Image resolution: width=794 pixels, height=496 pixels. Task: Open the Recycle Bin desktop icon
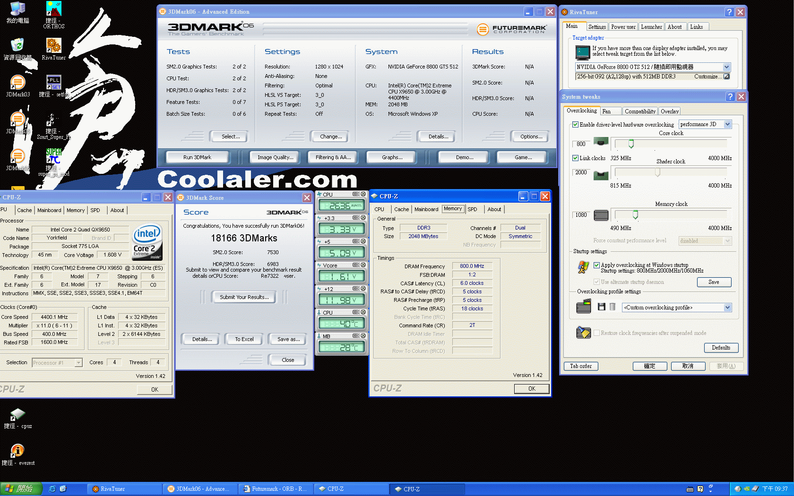click(x=17, y=49)
